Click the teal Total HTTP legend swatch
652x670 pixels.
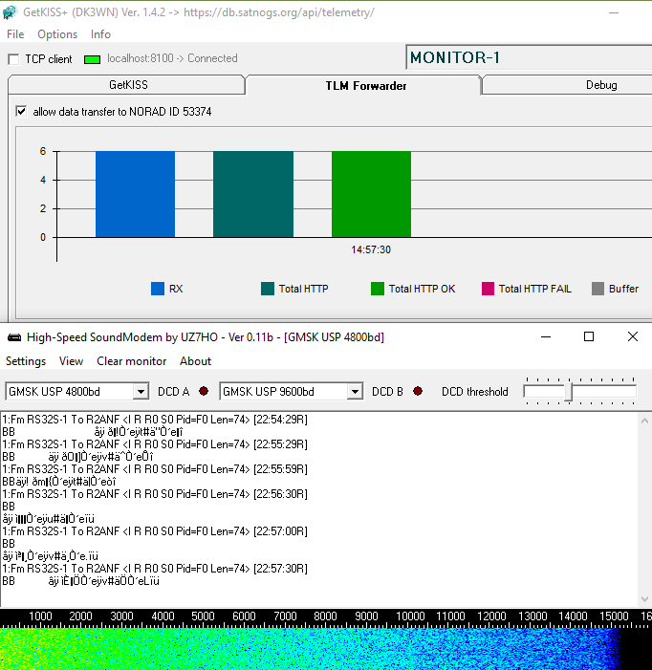tap(268, 289)
